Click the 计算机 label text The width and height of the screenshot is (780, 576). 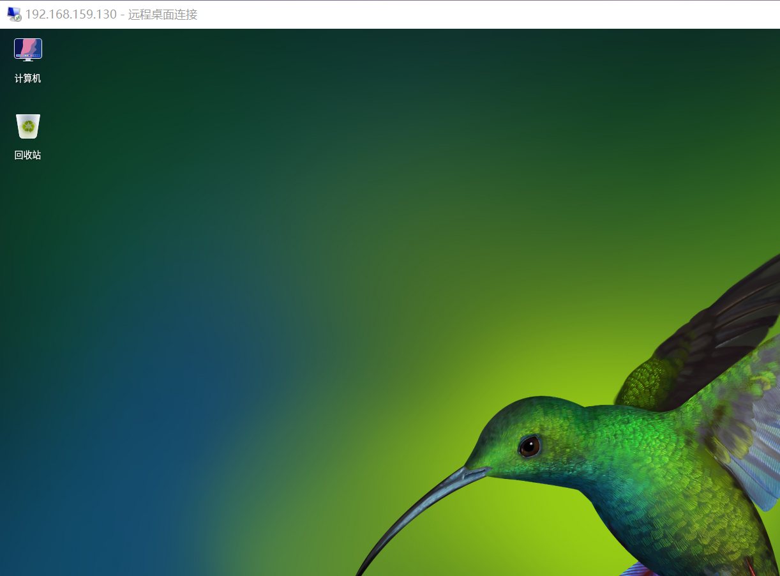point(28,79)
